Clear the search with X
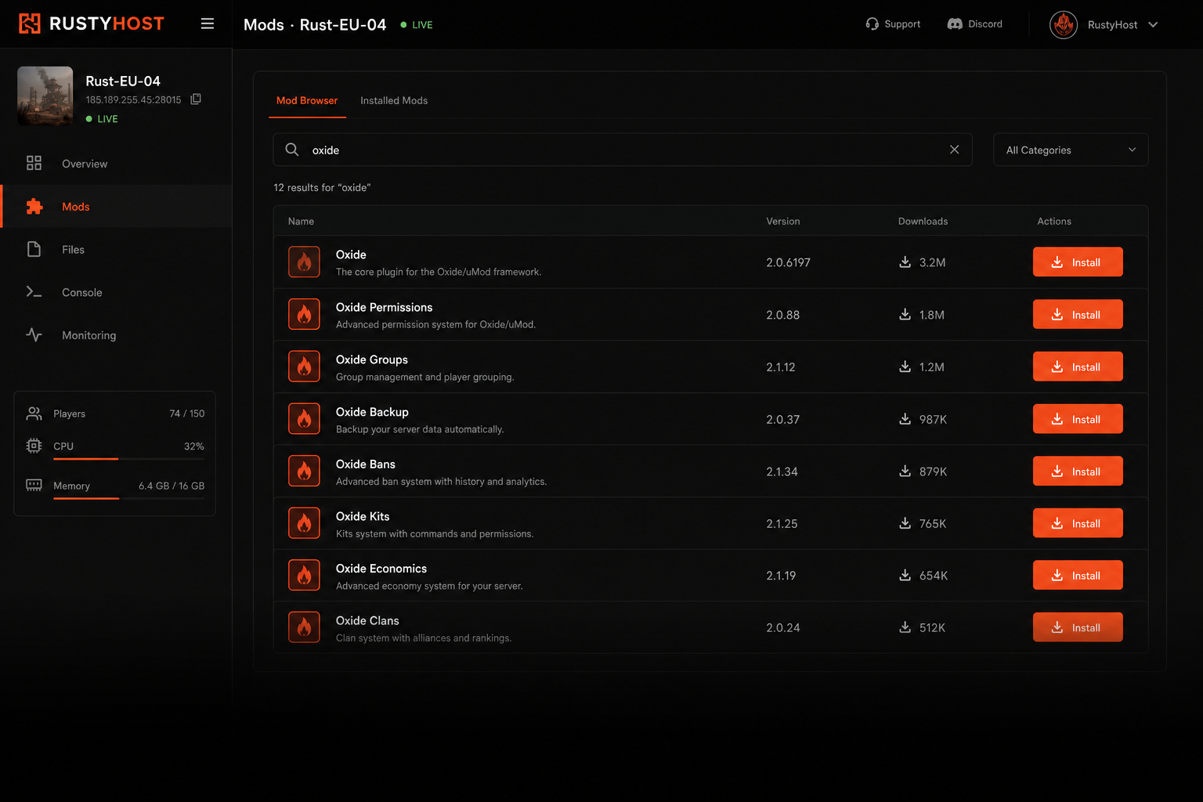This screenshot has height=802, width=1203. (954, 150)
